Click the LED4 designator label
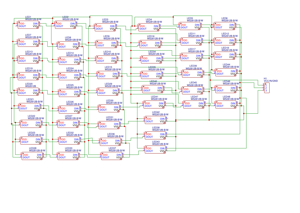Viewport: 300px width, 213px height. pyautogui.click(x=149, y=20)
